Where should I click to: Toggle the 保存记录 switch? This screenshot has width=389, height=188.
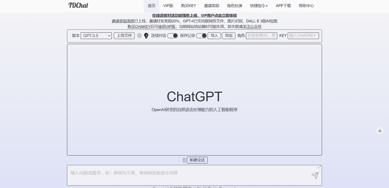201,35
